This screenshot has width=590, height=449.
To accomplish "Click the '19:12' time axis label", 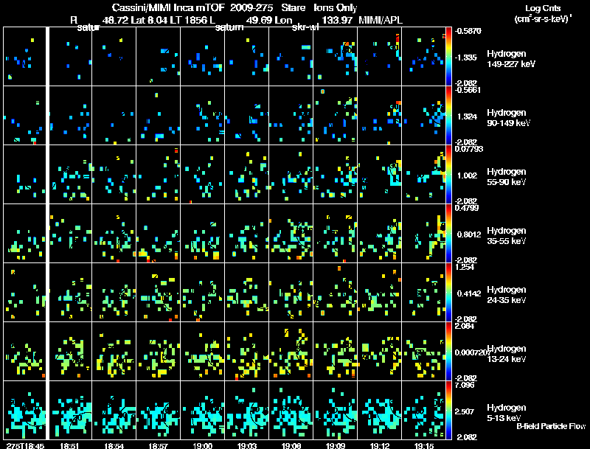I will click(x=380, y=446).
